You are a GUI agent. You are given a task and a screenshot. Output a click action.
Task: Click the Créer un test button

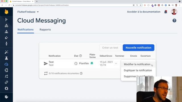(x=110, y=48)
